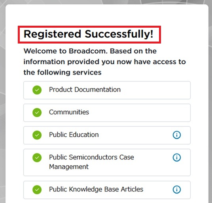Image resolution: width=212 pixels, height=203 pixels.
Task: Click empty space in Communities row
Action: (x=139, y=113)
